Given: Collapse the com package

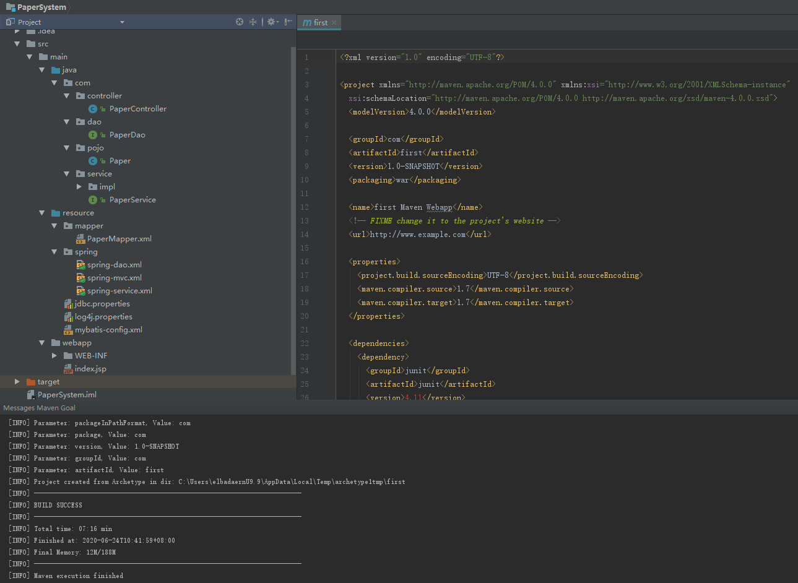Looking at the screenshot, I should click(54, 83).
